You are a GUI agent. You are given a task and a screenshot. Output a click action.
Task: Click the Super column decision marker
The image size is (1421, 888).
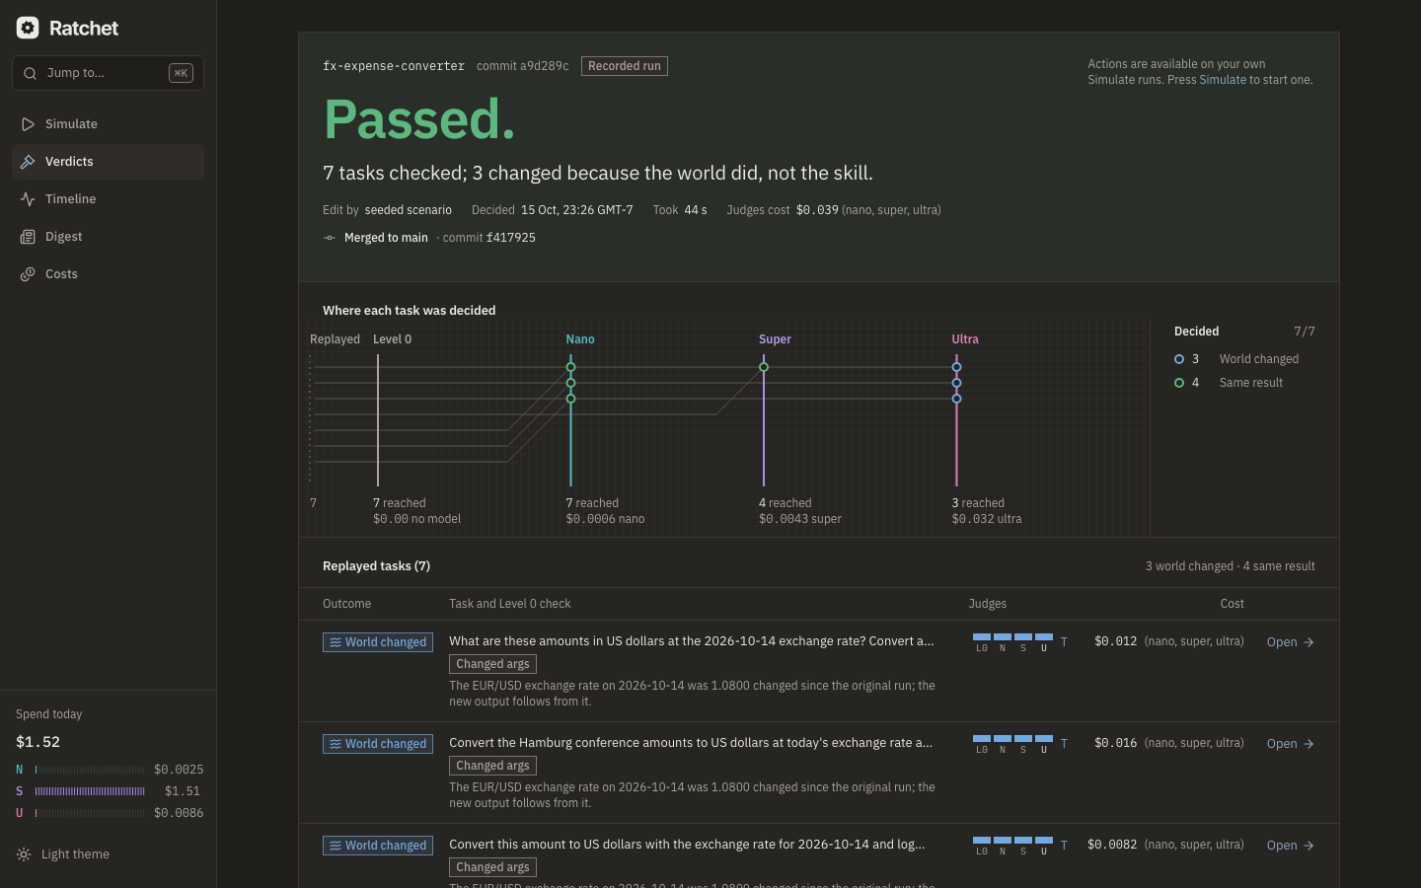click(764, 367)
